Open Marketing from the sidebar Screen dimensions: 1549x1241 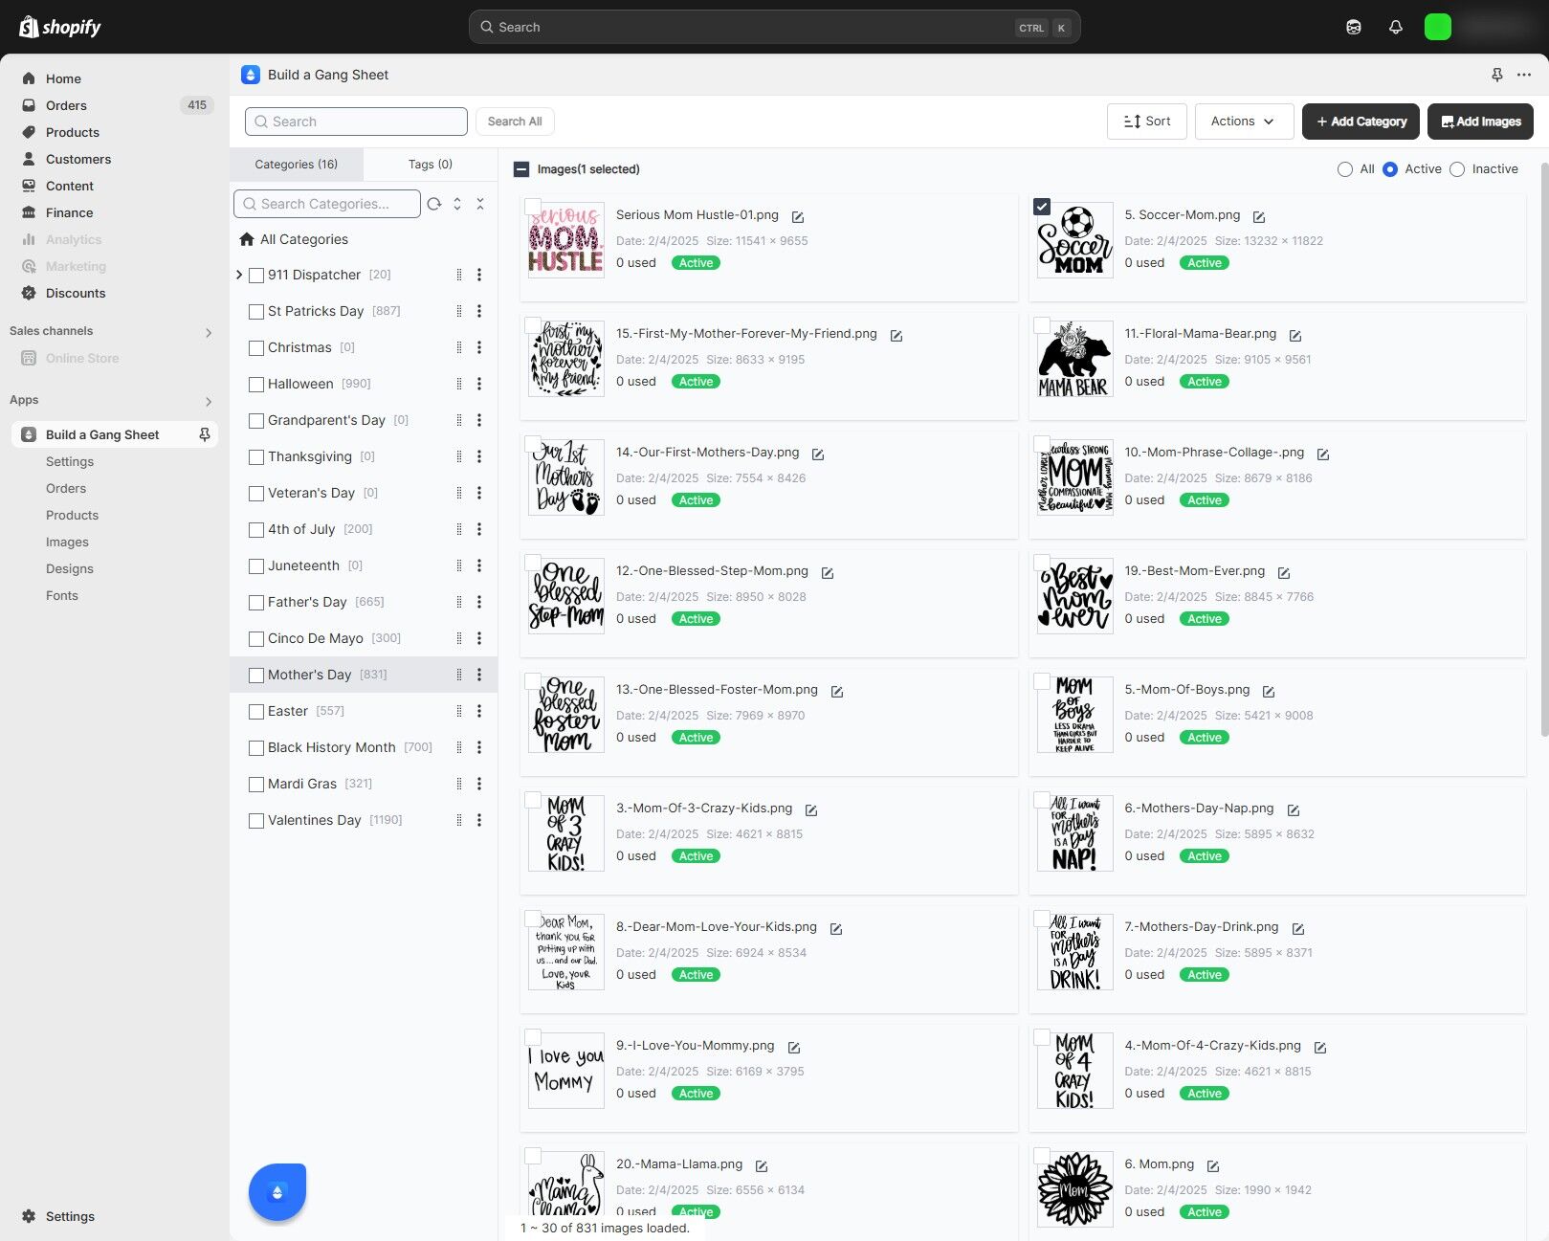pyautogui.click(x=77, y=266)
